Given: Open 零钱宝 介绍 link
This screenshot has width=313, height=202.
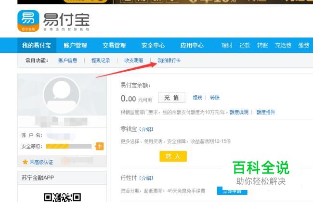Looking at the screenshot, I should pyautogui.click(x=146, y=129).
